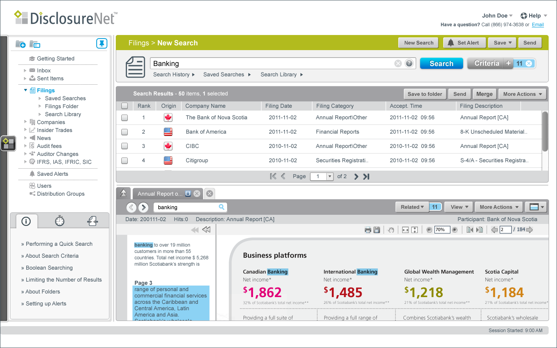Open the quick-access square icon on left edge

tap(8, 143)
